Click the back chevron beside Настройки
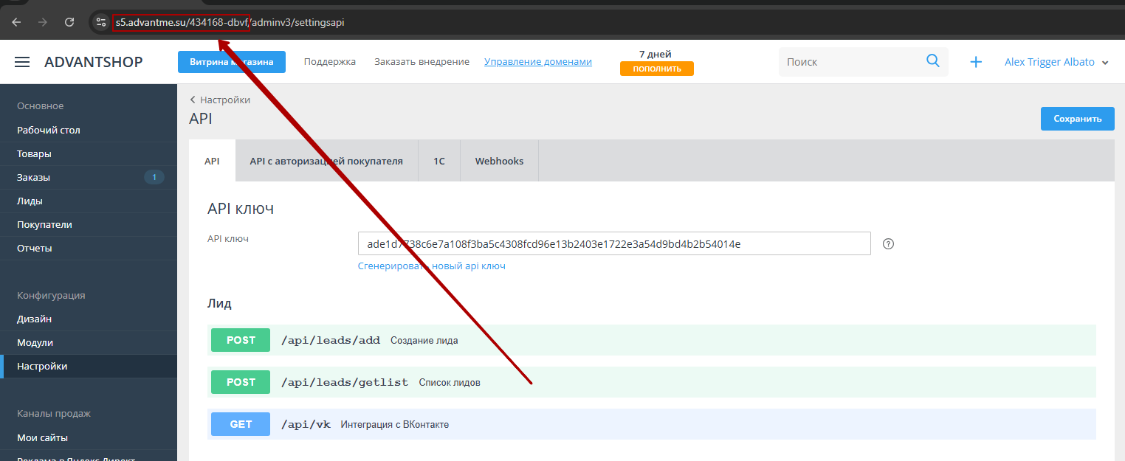Screen dimensions: 1125x461 [193, 100]
